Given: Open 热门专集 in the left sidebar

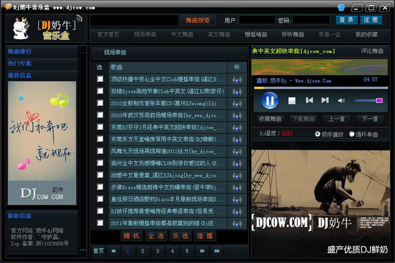Looking at the screenshot, I should [x=20, y=63].
